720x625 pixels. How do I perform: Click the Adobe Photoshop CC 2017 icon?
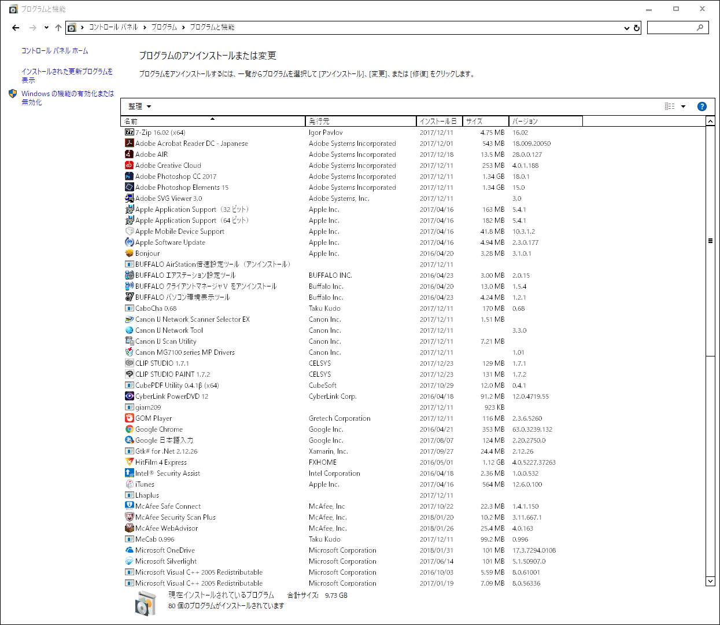coord(130,177)
